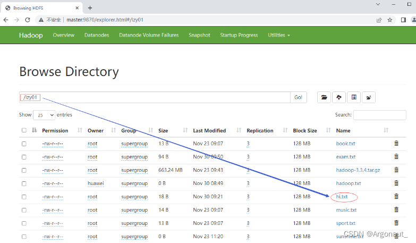Click replication value of hi.txt row

248,197
